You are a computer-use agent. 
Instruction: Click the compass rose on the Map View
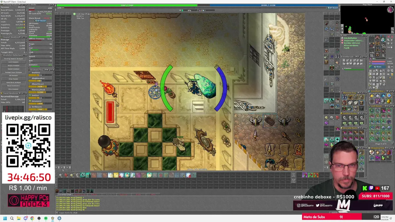click(390, 10)
